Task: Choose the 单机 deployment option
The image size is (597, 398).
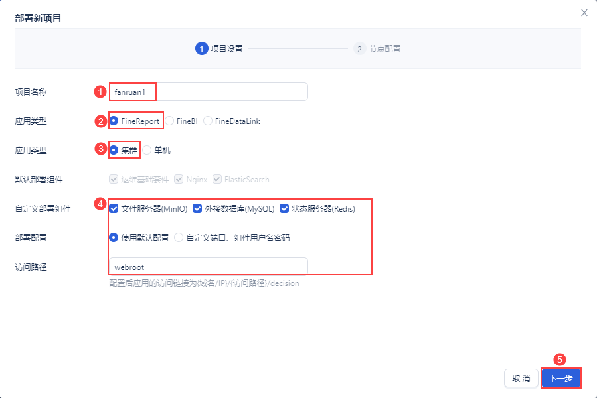Action: [157, 151]
